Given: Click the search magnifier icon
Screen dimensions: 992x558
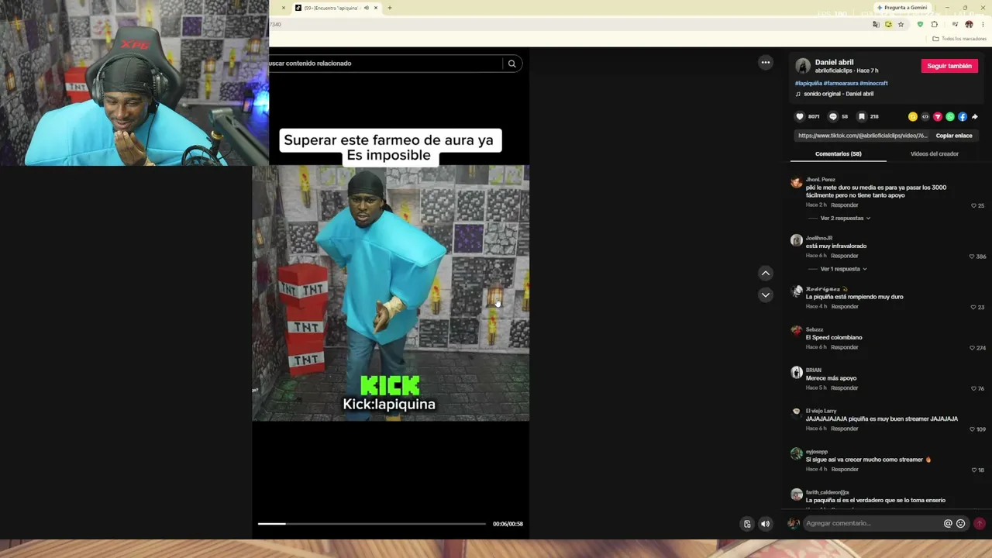Looking at the screenshot, I should (x=511, y=64).
